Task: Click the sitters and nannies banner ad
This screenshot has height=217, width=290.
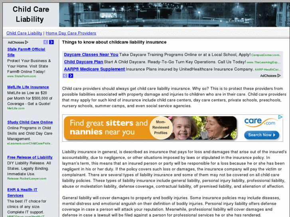Action: pos(172,128)
